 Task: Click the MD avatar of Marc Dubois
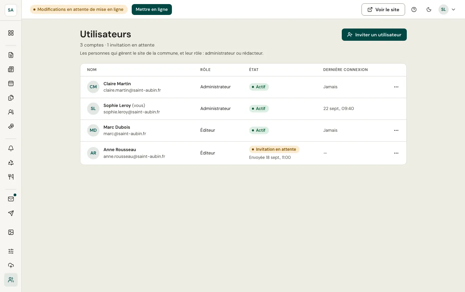[93, 130]
